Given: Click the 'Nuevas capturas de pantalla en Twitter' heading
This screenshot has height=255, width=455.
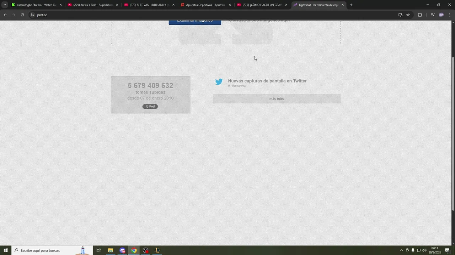Looking at the screenshot, I should (267, 81).
